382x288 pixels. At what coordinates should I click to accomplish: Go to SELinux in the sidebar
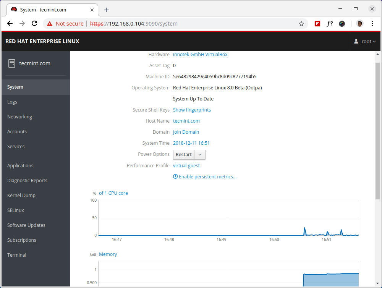point(16,210)
